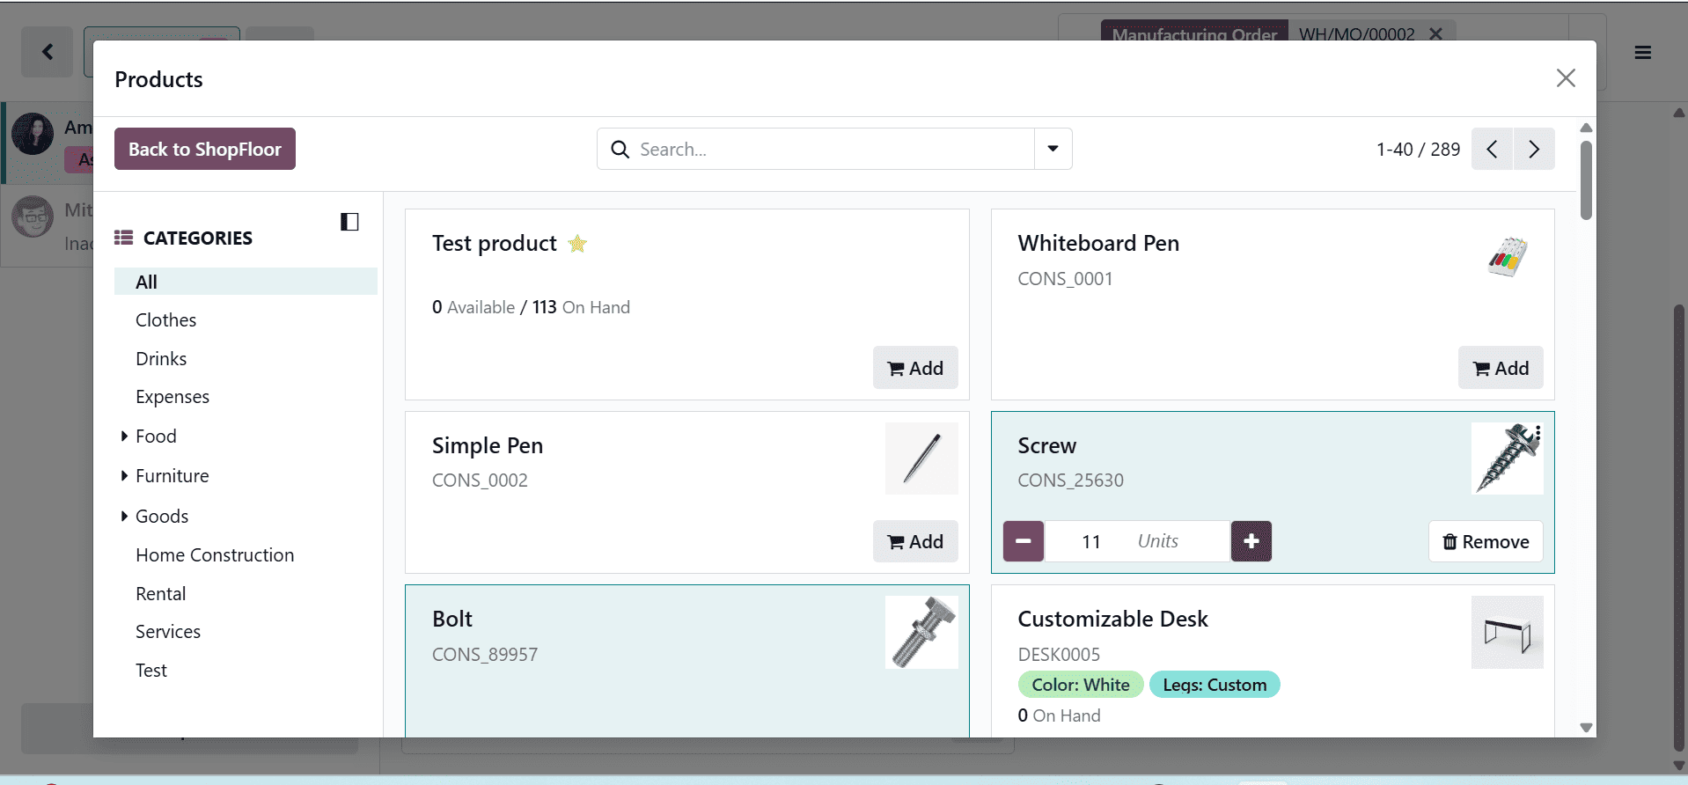This screenshot has width=1688, height=785.
Task: Switch to the Test category
Action: pyautogui.click(x=150, y=670)
